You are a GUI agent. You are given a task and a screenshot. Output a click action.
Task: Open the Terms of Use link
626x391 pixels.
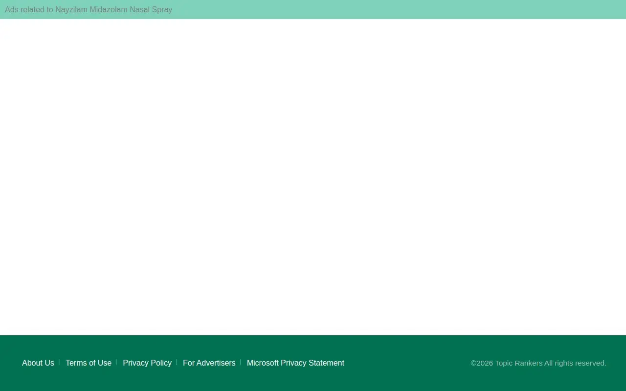pos(89,363)
